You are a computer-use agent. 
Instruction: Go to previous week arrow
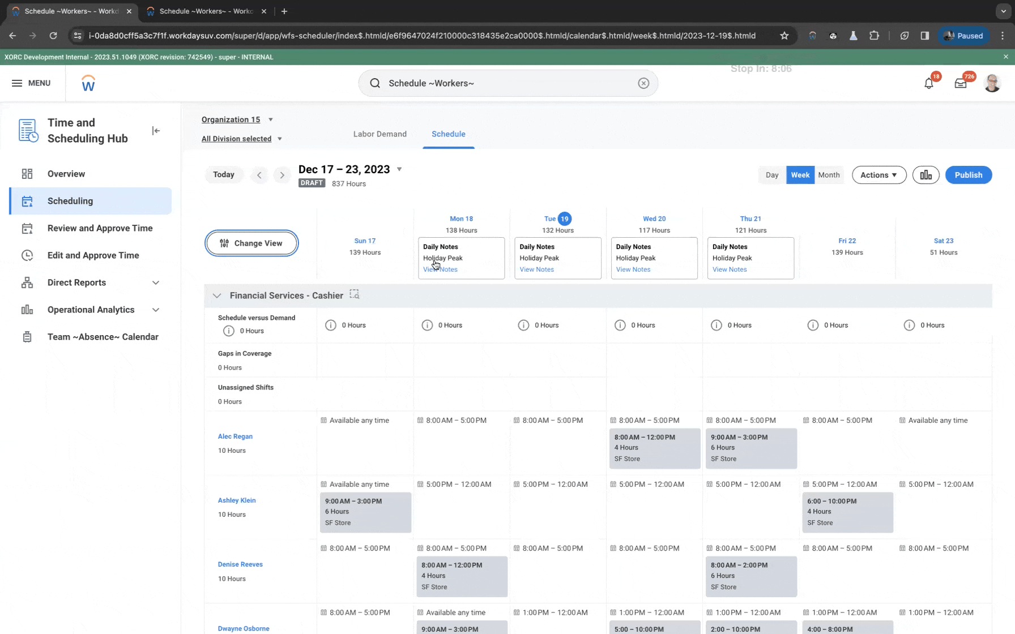(259, 175)
